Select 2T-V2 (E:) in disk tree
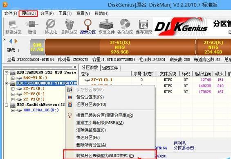231x159 pixels. (34, 94)
